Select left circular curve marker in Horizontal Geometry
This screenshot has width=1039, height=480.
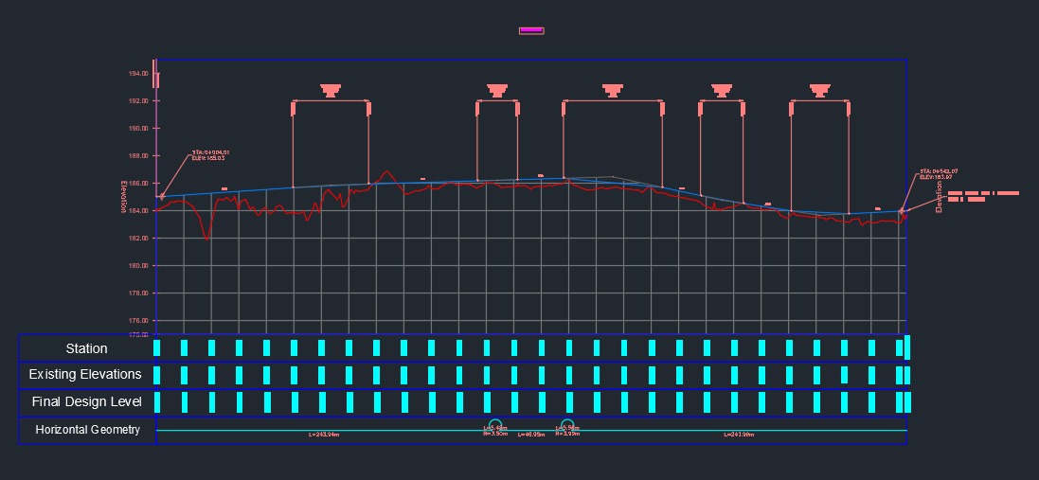(x=495, y=426)
